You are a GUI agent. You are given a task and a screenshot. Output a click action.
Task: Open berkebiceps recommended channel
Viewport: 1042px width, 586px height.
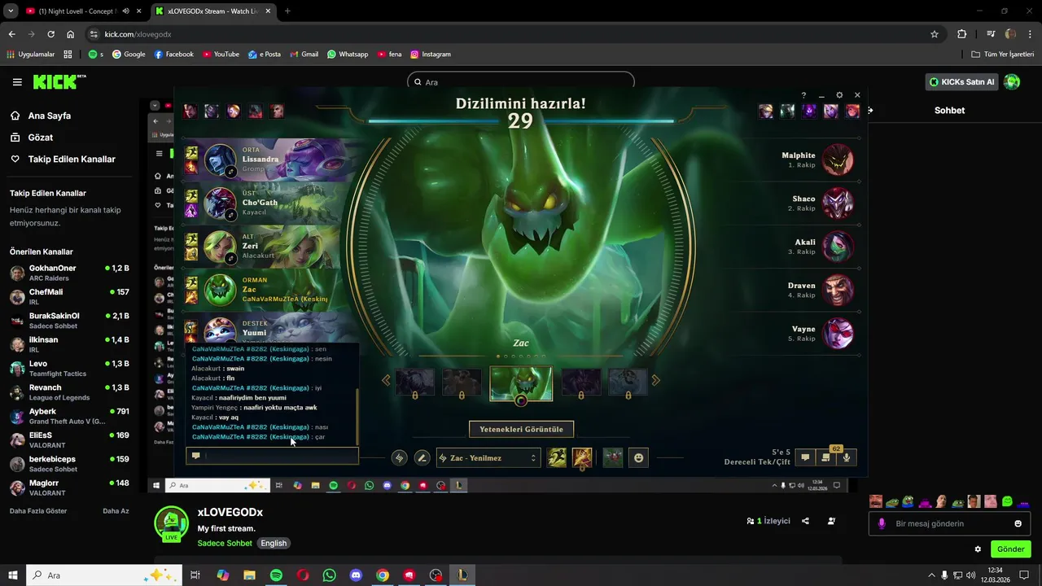click(69, 463)
